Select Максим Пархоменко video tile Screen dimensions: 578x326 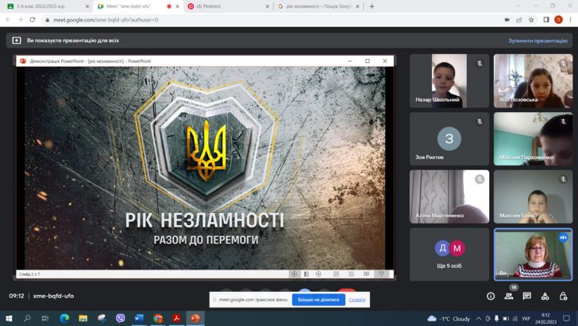click(x=533, y=139)
